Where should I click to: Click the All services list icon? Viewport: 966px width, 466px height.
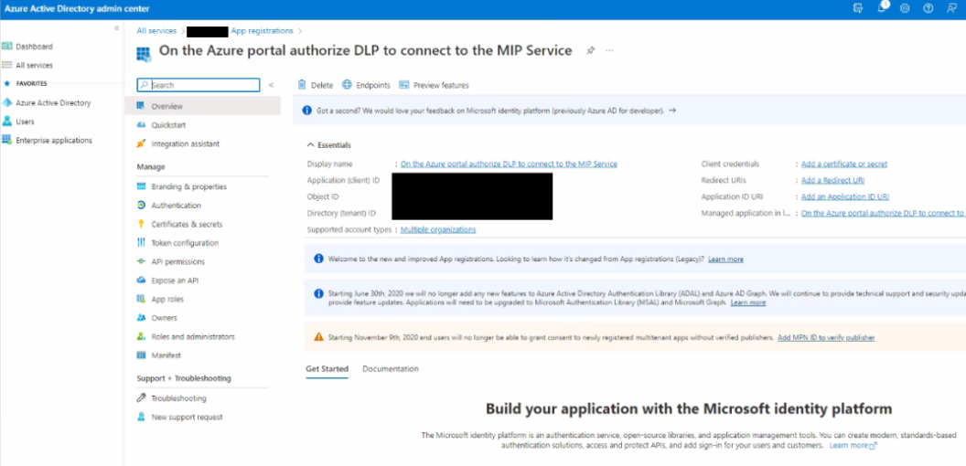point(7,65)
